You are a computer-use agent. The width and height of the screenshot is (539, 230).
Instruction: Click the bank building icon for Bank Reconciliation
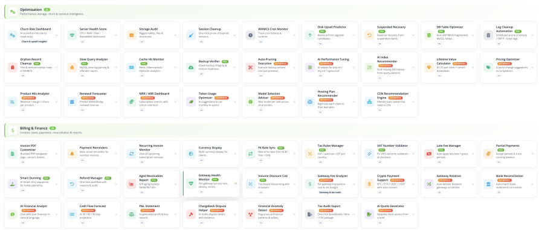[x=488, y=184]
